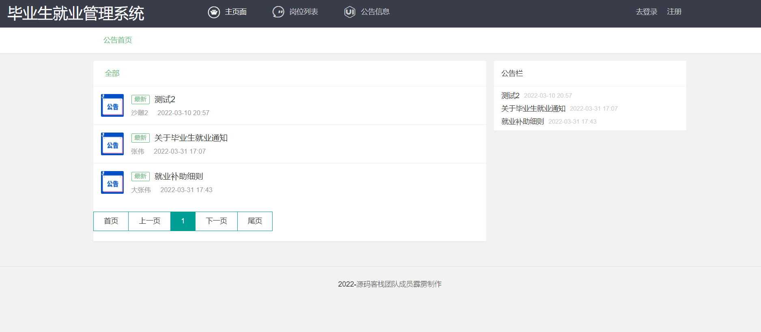Go to the 下一页 page
This screenshot has width=761, height=332.
click(x=216, y=221)
